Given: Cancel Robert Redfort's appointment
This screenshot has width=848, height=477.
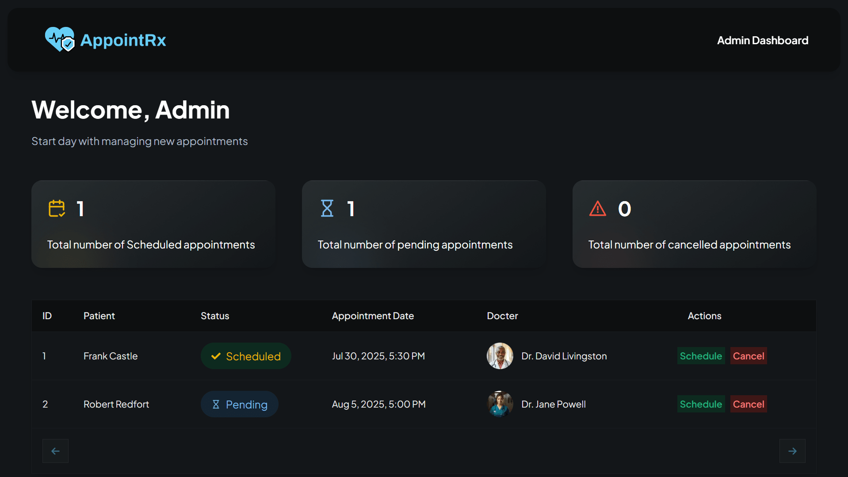Looking at the screenshot, I should pyautogui.click(x=749, y=404).
